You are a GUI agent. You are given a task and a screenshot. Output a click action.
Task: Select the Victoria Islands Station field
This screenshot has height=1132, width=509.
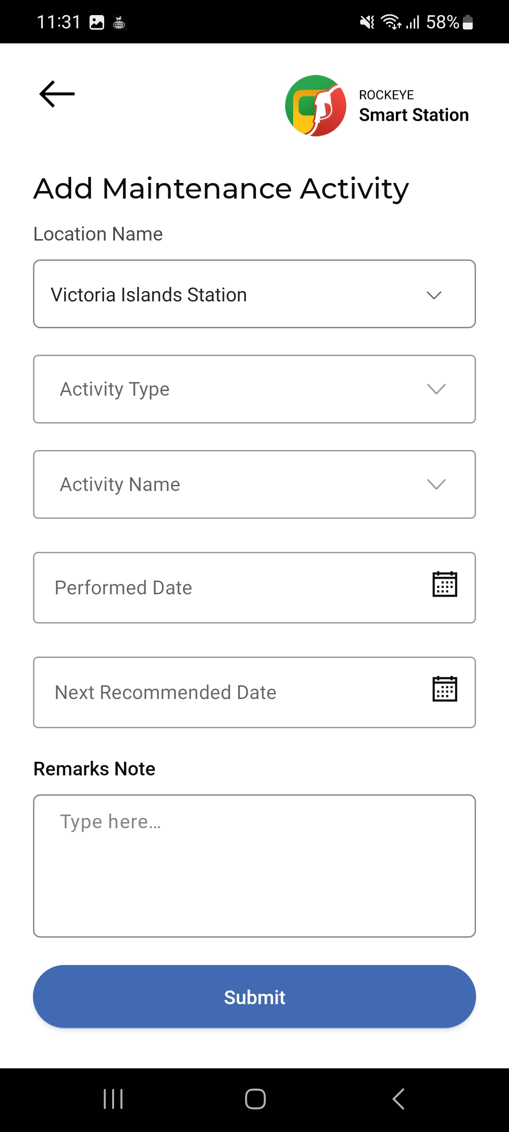254,294
